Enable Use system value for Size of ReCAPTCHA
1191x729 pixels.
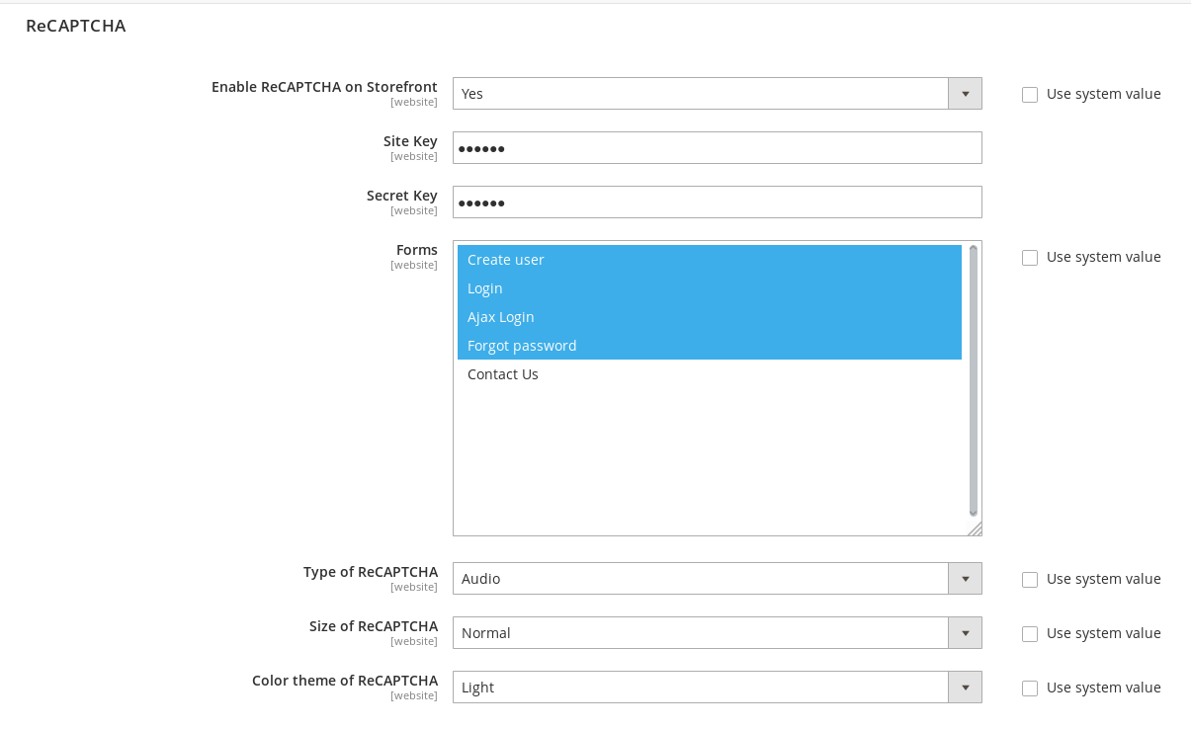click(x=1030, y=634)
